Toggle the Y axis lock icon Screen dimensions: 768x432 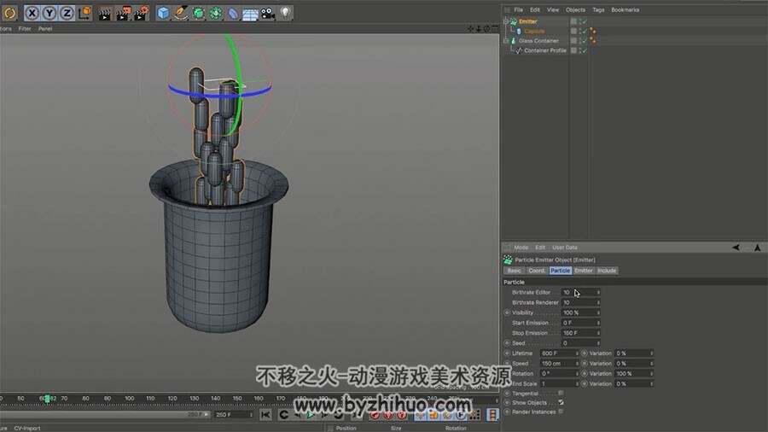pos(49,13)
